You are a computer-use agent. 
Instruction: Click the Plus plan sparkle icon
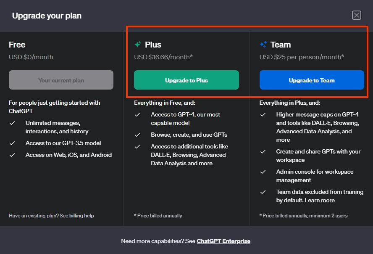138,44
